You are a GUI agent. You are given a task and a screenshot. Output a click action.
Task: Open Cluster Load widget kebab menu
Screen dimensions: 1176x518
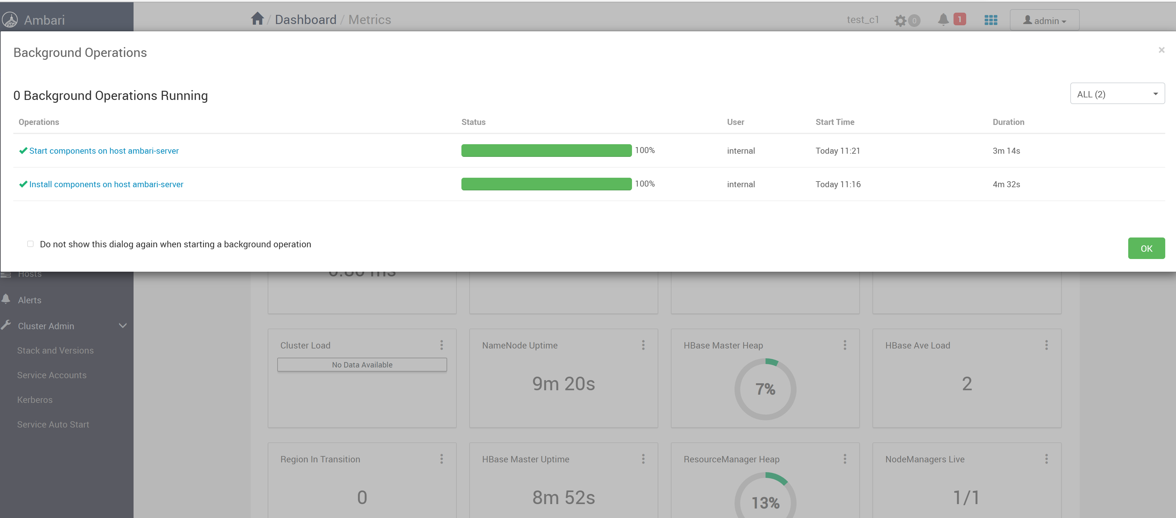click(x=441, y=345)
